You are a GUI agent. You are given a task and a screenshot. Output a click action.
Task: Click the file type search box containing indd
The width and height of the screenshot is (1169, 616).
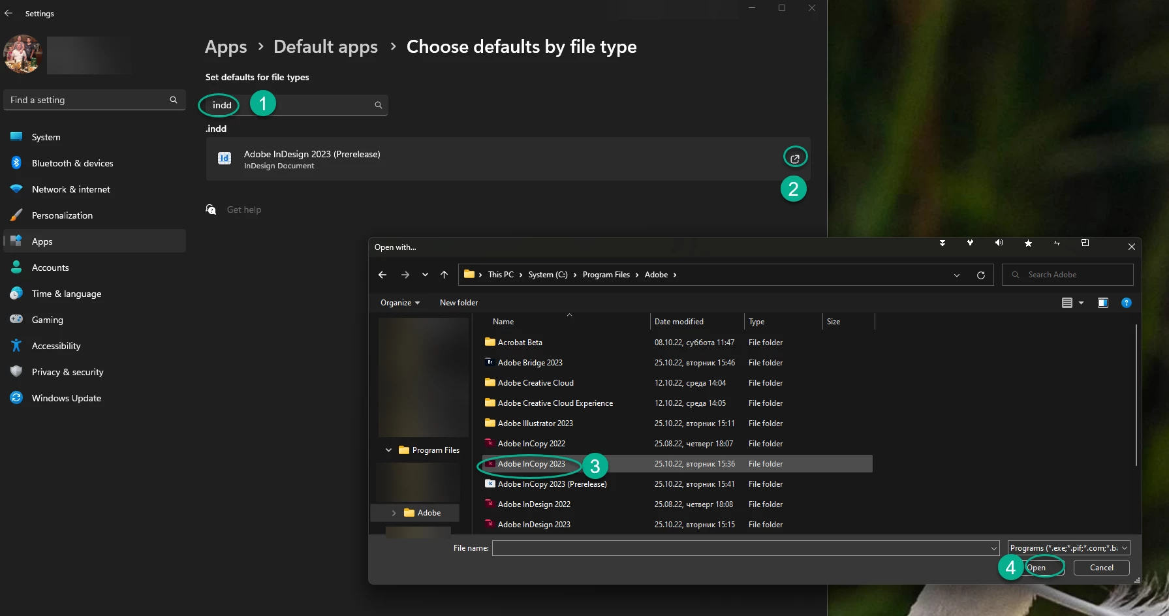(297, 105)
